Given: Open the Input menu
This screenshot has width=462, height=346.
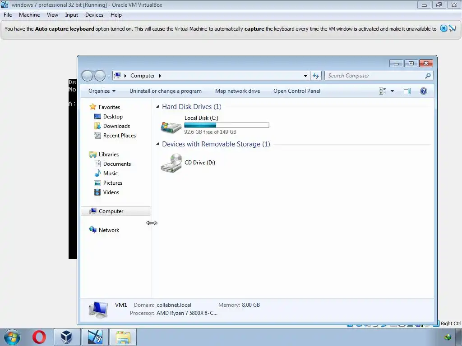Looking at the screenshot, I should click(x=72, y=15).
